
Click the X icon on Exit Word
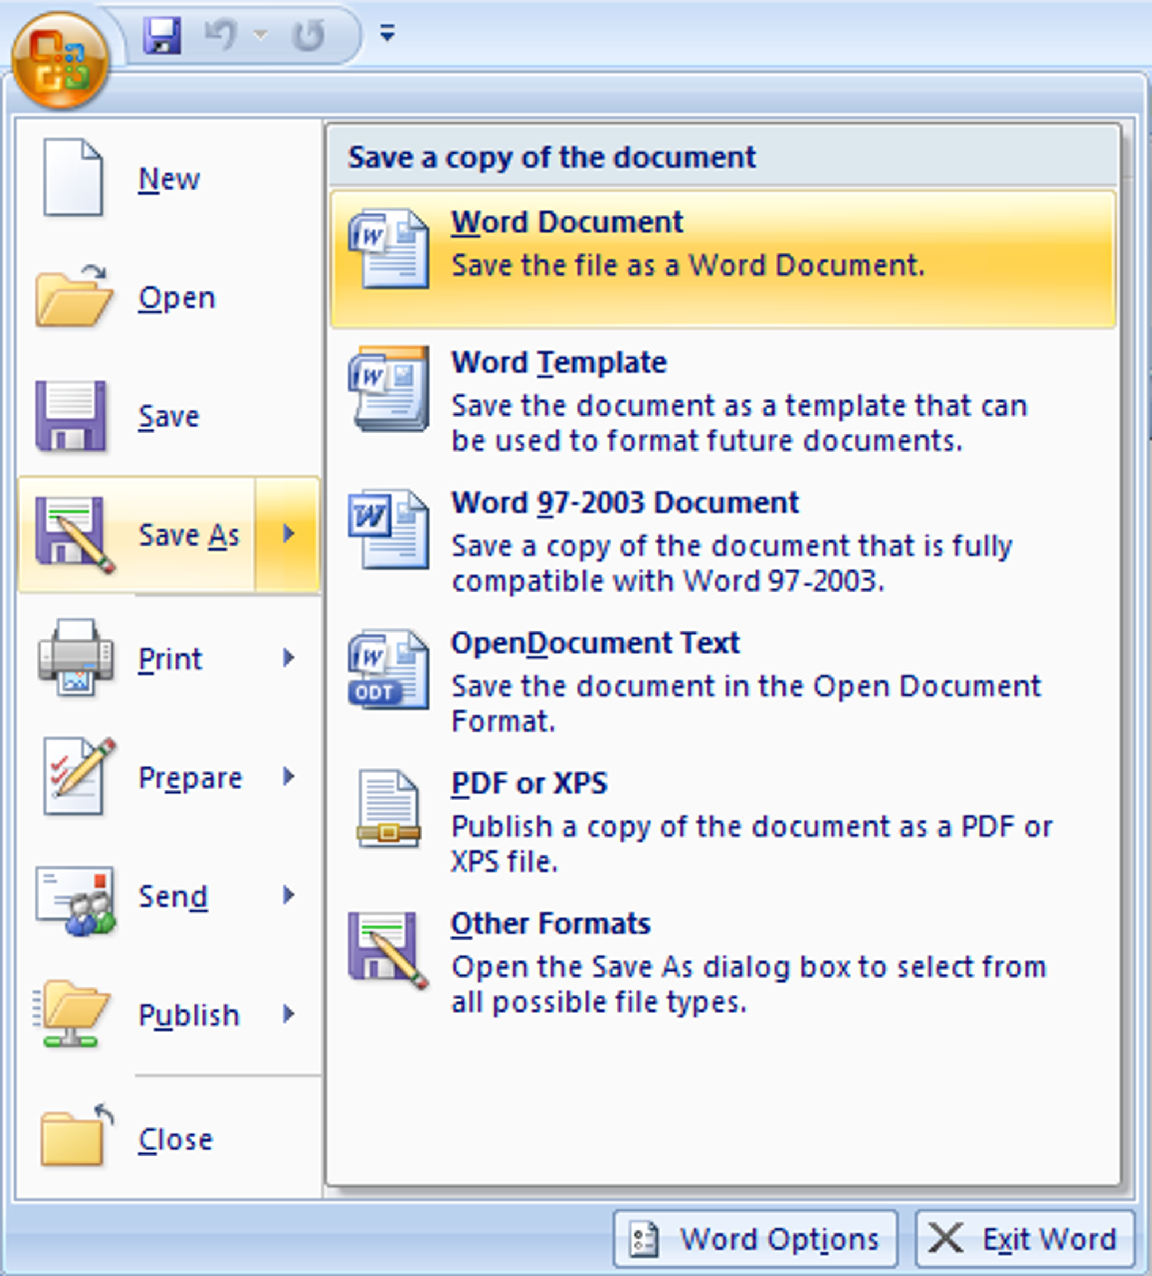coord(946,1238)
